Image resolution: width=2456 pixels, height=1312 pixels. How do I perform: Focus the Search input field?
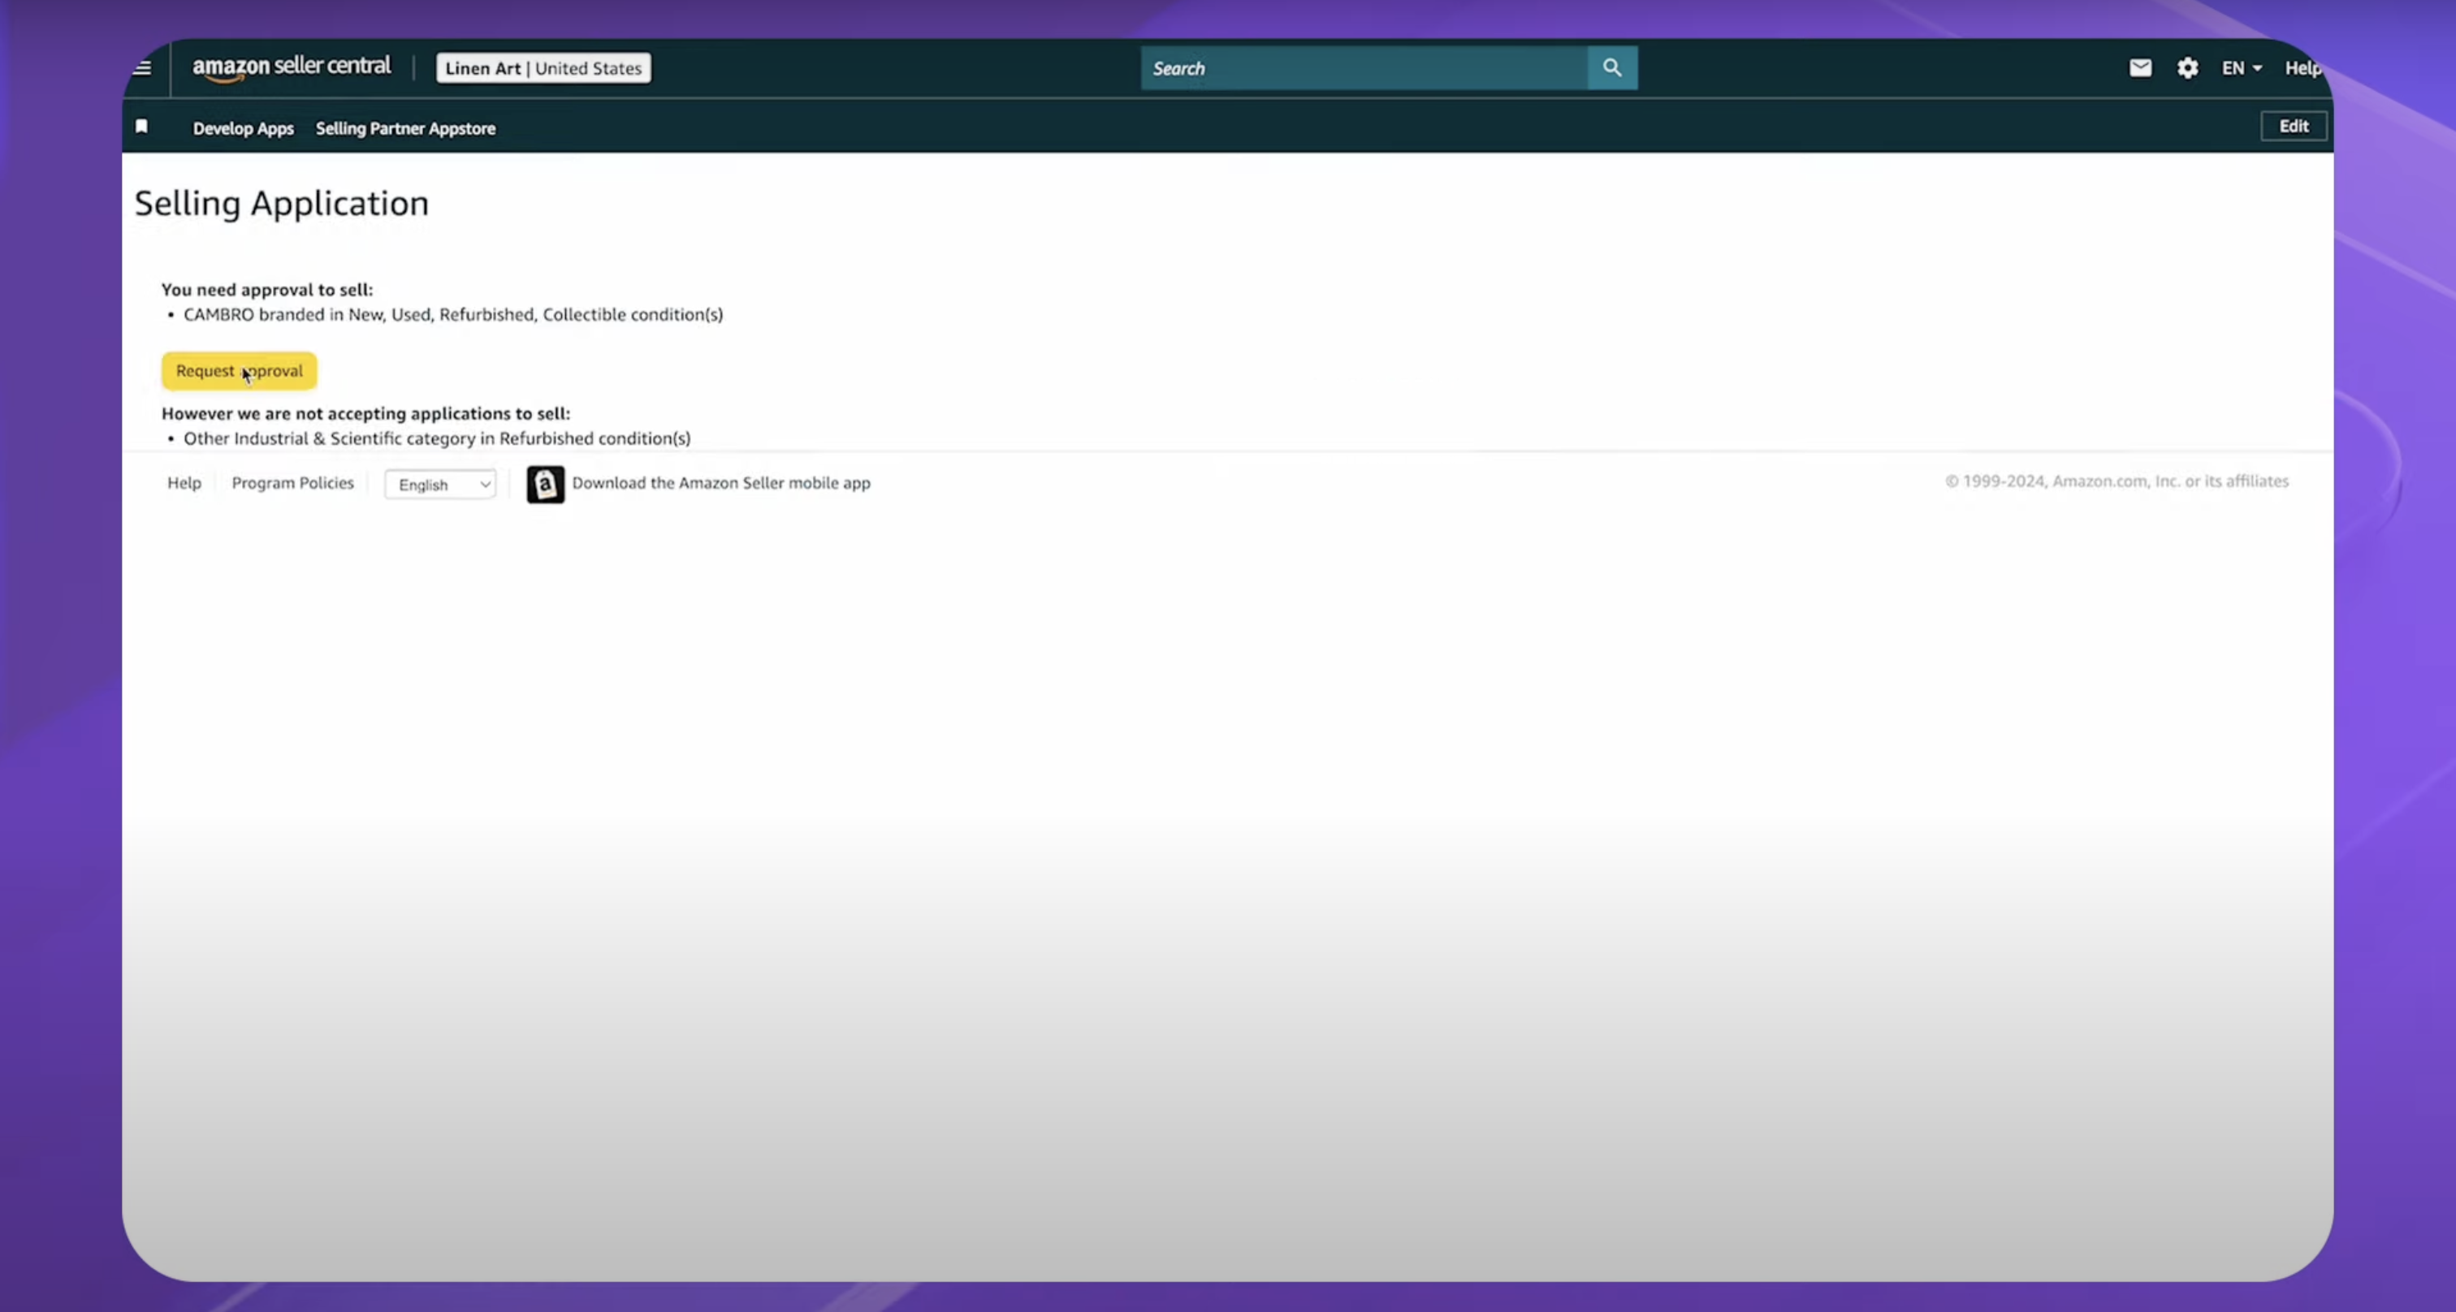tap(1364, 67)
